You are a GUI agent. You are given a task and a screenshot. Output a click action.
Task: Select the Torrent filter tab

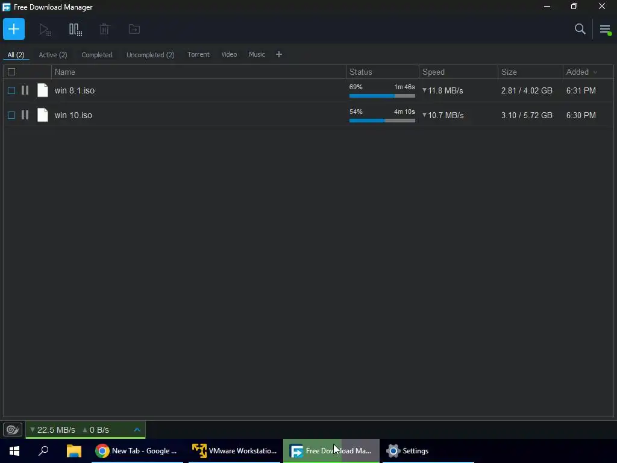click(x=198, y=54)
